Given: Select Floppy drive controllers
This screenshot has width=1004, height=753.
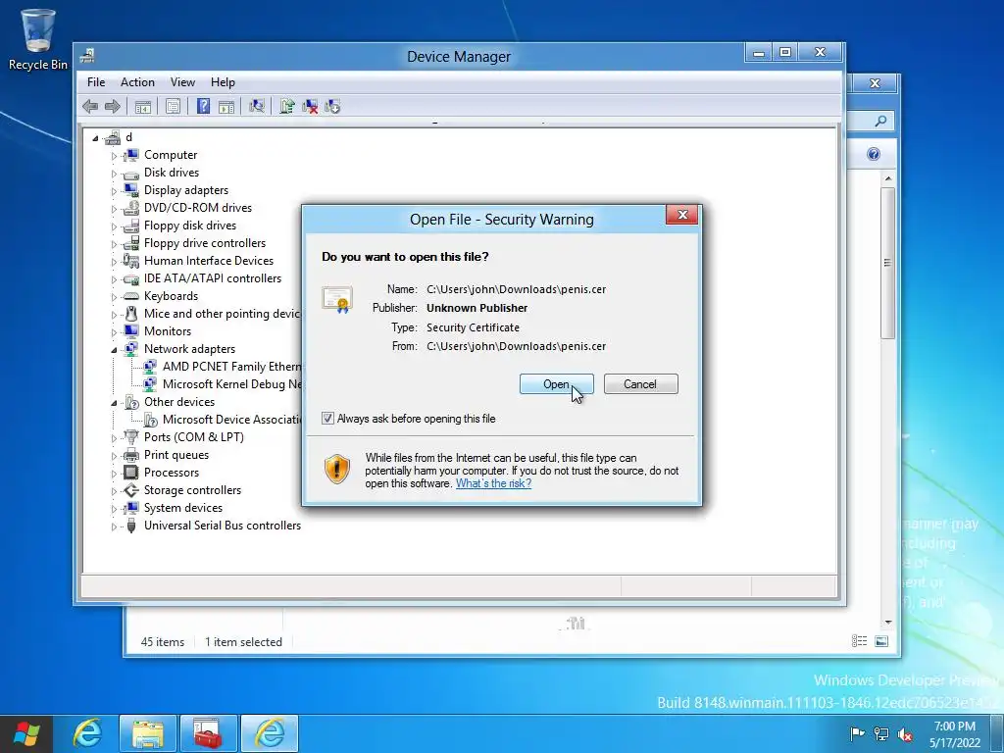Looking at the screenshot, I should (205, 243).
